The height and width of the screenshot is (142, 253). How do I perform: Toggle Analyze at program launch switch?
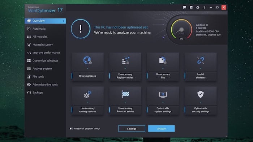71,129
